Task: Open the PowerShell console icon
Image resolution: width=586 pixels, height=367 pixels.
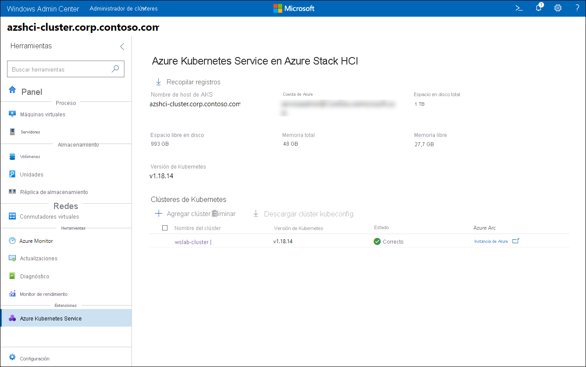Action: click(519, 8)
